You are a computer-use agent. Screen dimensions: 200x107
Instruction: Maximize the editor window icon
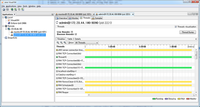[x=197, y=14]
